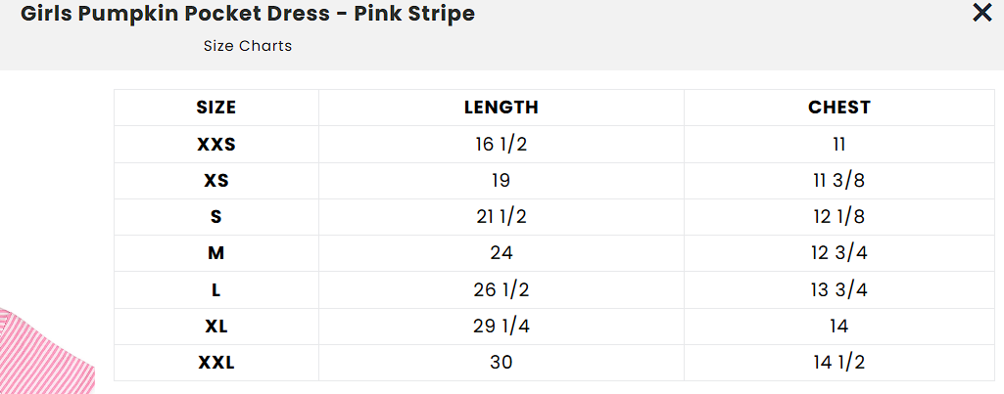Click the CHEST column header

(839, 108)
